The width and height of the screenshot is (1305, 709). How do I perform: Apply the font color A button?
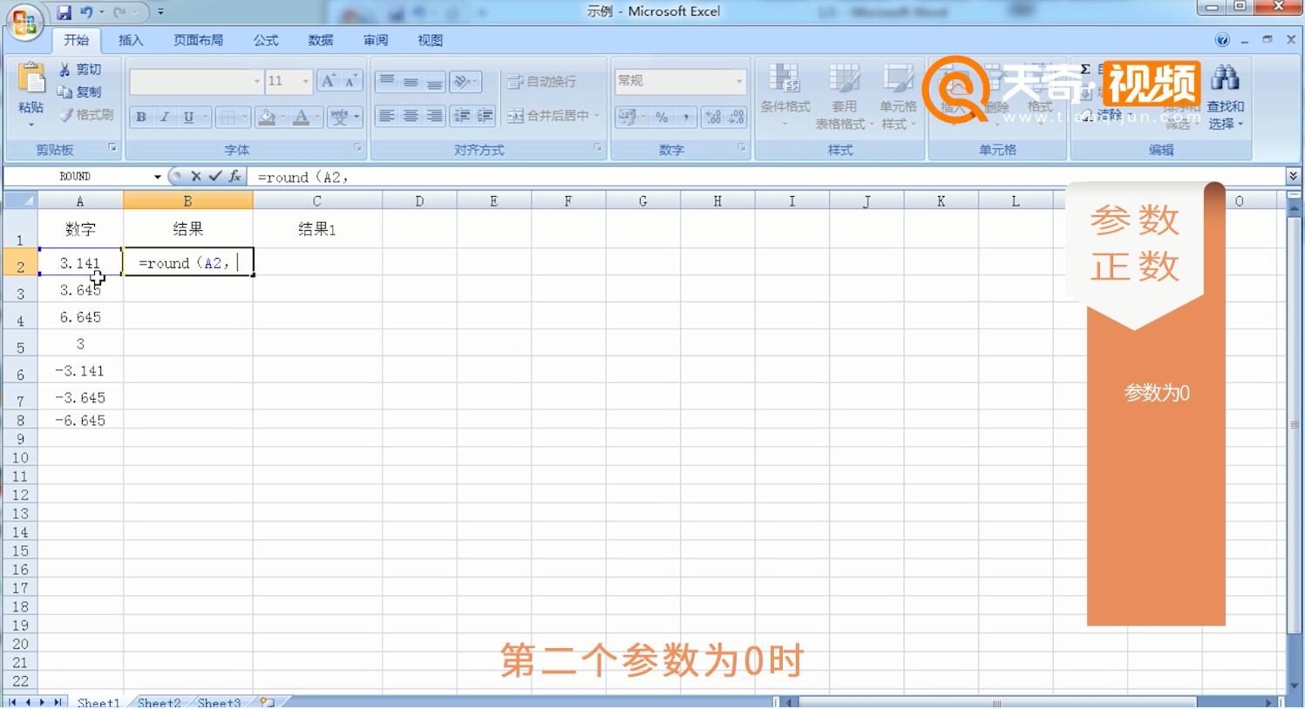tap(300, 117)
